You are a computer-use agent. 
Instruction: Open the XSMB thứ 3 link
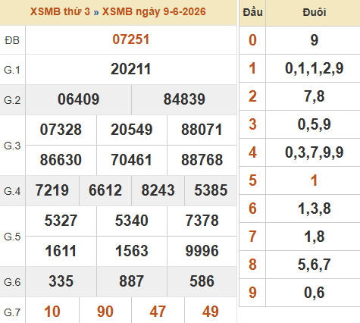click(x=60, y=11)
